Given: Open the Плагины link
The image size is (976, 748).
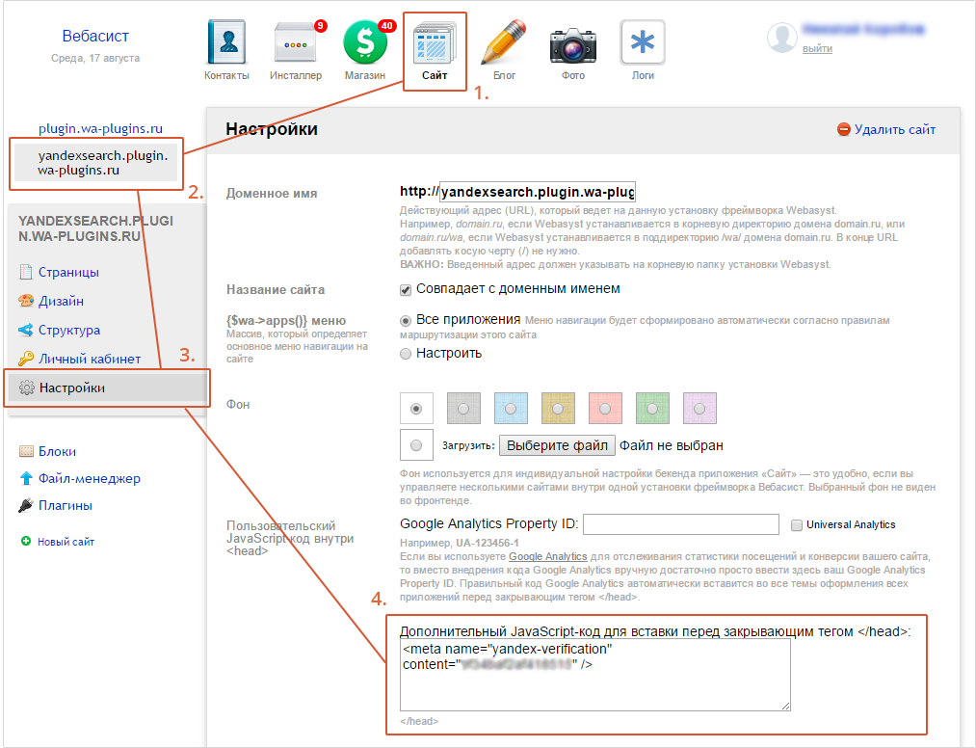Looking at the screenshot, I should click(66, 505).
